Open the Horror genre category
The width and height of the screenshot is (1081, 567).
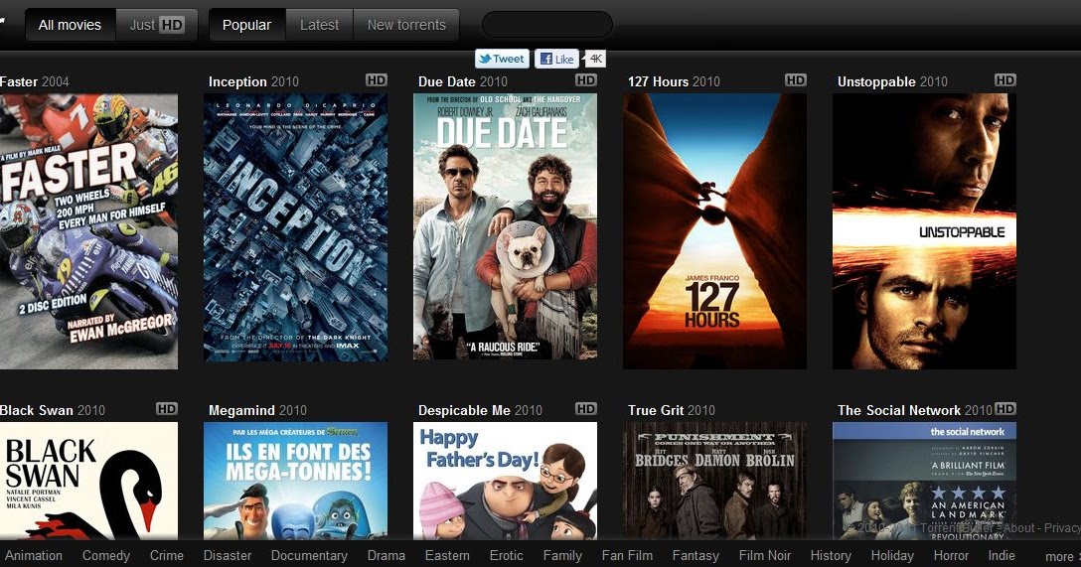[951, 555]
